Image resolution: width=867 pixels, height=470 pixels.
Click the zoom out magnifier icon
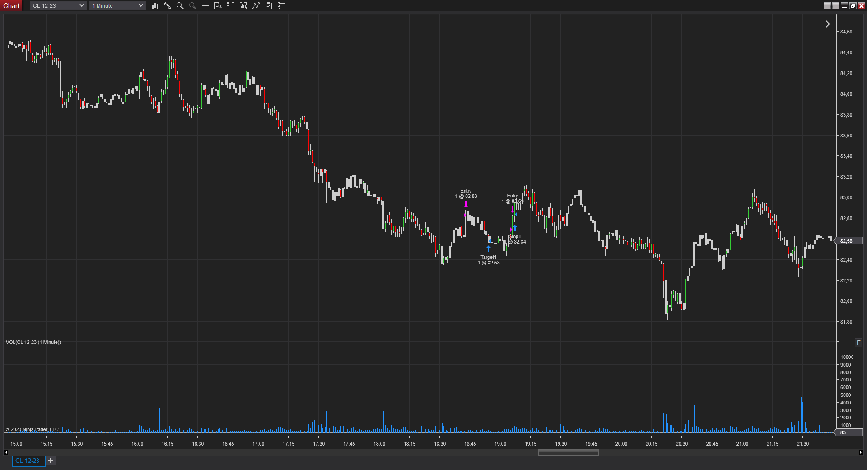click(x=193, y=6)
